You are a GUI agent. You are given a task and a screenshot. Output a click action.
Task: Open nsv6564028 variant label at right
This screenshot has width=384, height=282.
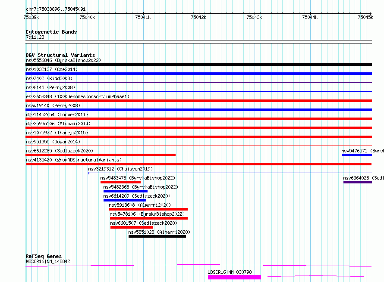pyautogui.click(x=363, y=178)
